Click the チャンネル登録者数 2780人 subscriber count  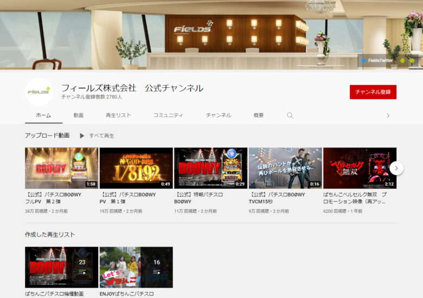tap(92, 97)
